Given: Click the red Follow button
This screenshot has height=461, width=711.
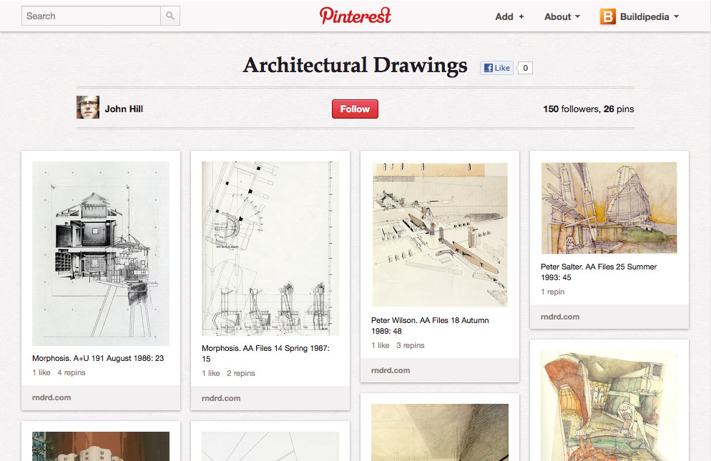Looking at the screenshot, I should [355, 109].
